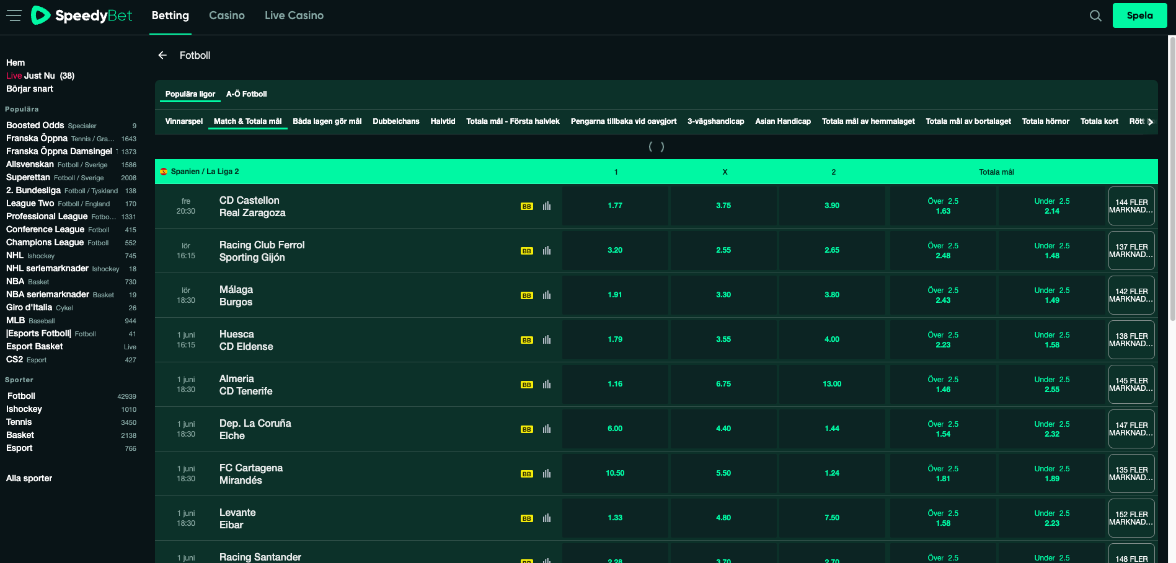Image resolution: width=1176 pixels, height=563 pixels.
Task: Select Över 2.5 at 2.23 for Huesca match
Action: pyautogui.click(x=943, y=340)
